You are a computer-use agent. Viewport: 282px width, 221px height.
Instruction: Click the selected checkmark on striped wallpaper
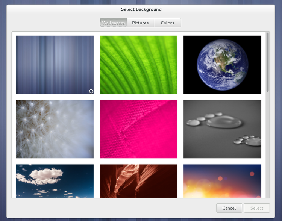pos(91,91)
